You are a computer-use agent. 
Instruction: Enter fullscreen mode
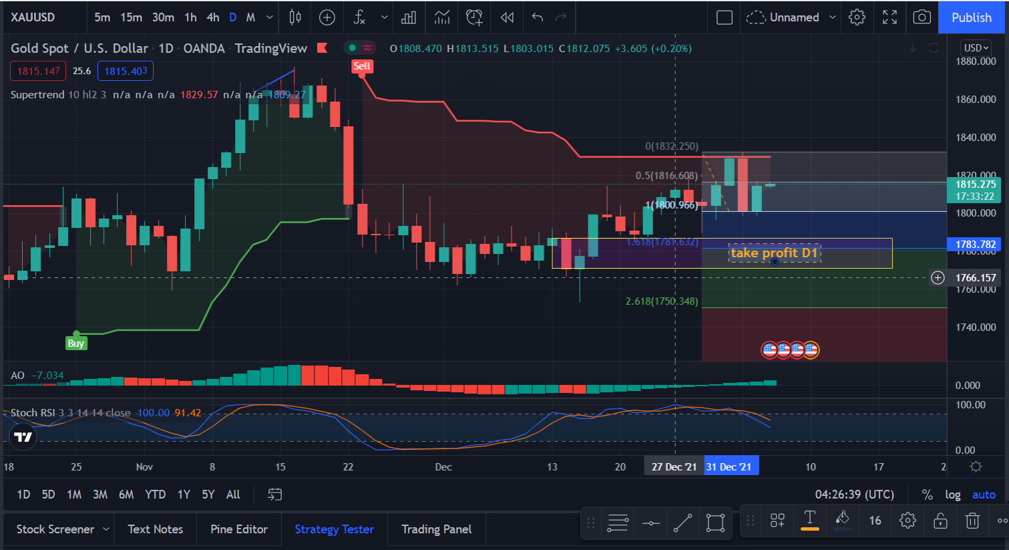point(889,17)
